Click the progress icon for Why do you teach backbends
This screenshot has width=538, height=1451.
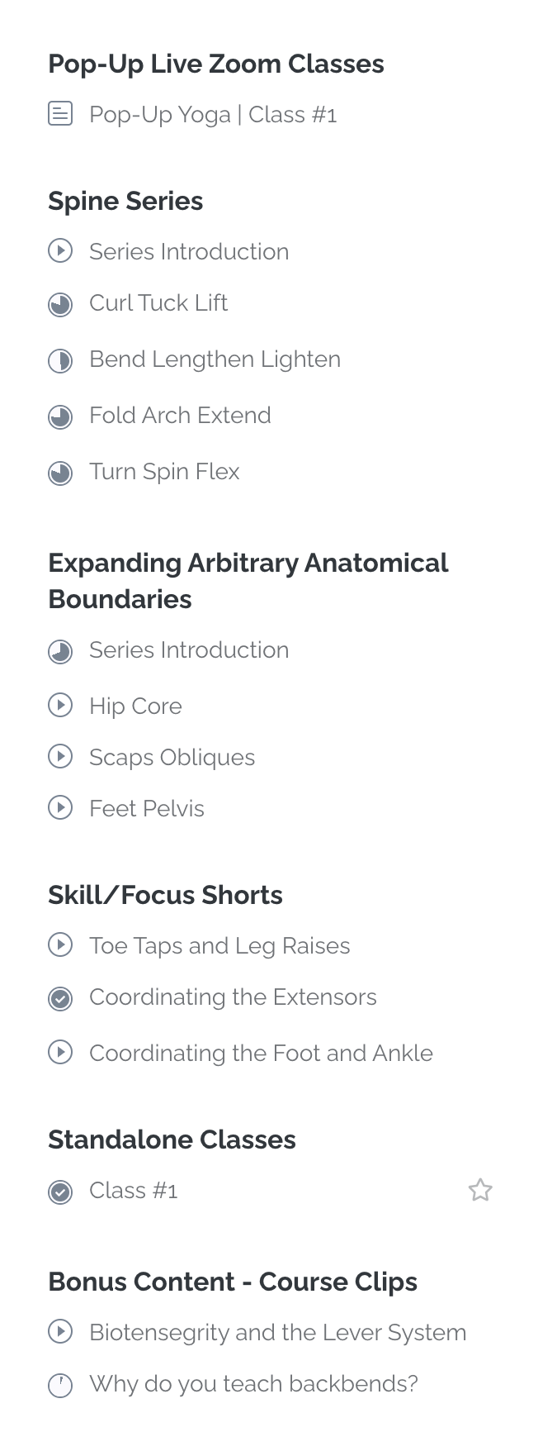coord(60,1386)
